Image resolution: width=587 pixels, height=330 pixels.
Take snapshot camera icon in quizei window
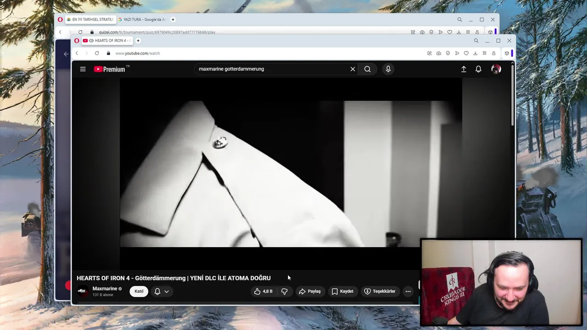click(x=422, y=32)
